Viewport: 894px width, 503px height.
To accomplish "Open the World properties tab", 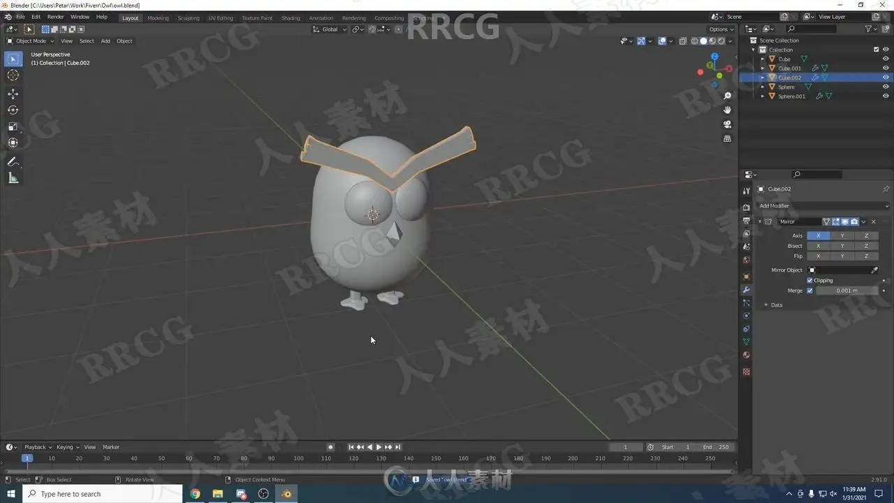I will pos(746,260).
